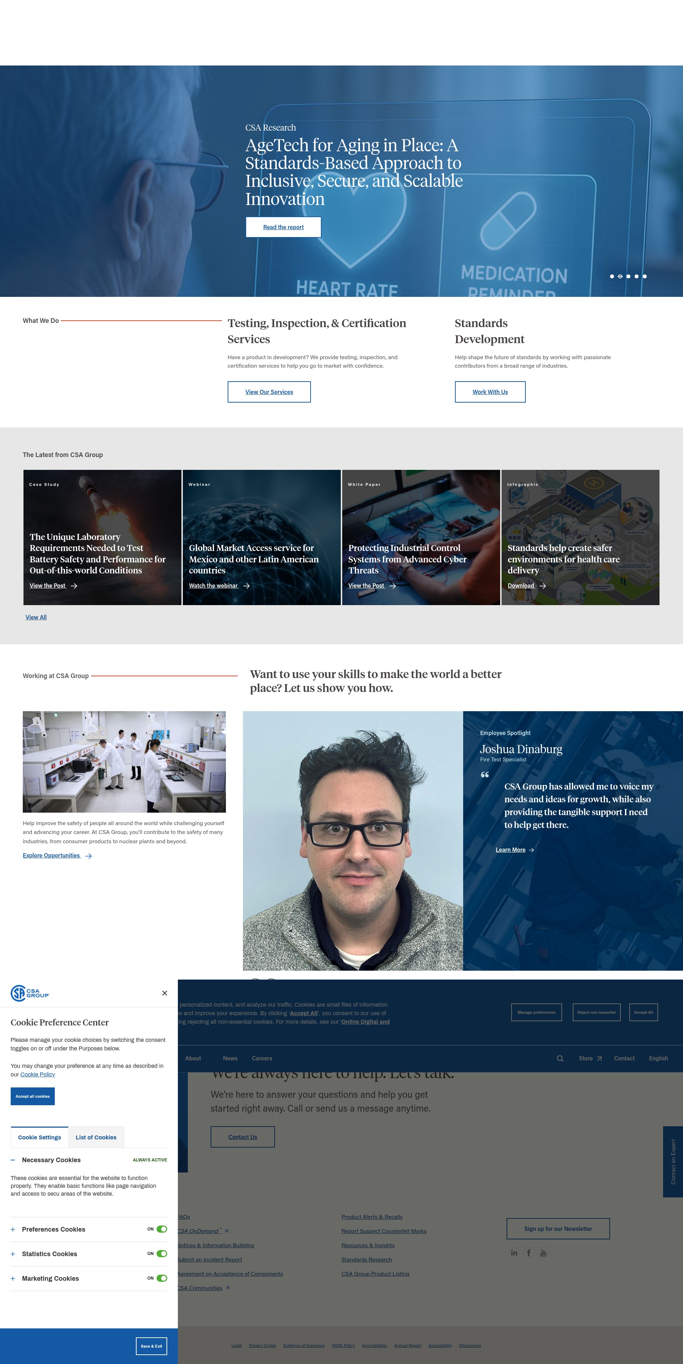Click the Contact Us button
Screen dimensions: 683x1364
(243, 1137)
